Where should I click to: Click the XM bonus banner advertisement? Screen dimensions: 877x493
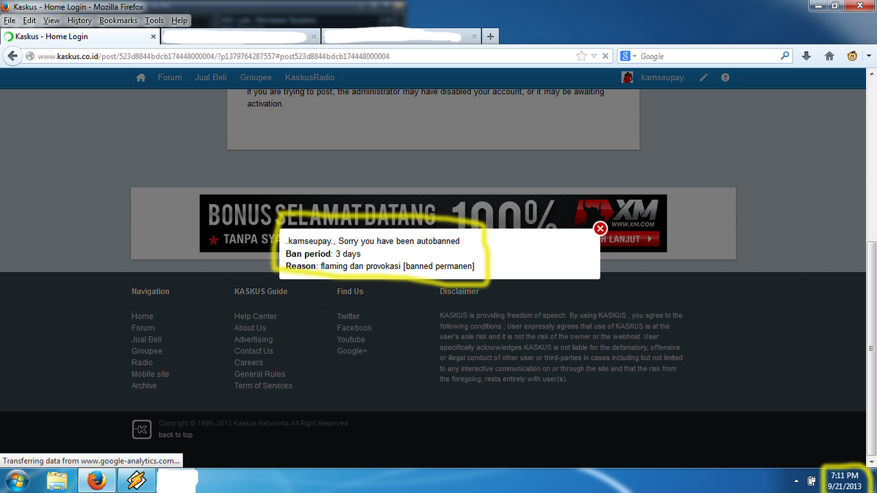pos(433,223)
